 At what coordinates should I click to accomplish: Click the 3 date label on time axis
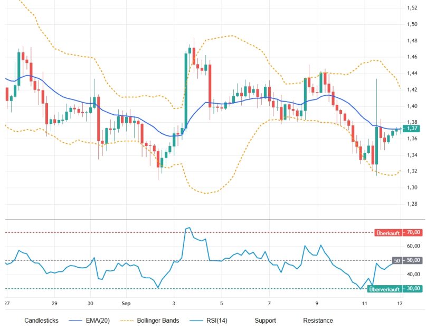[x=174, y=304]
